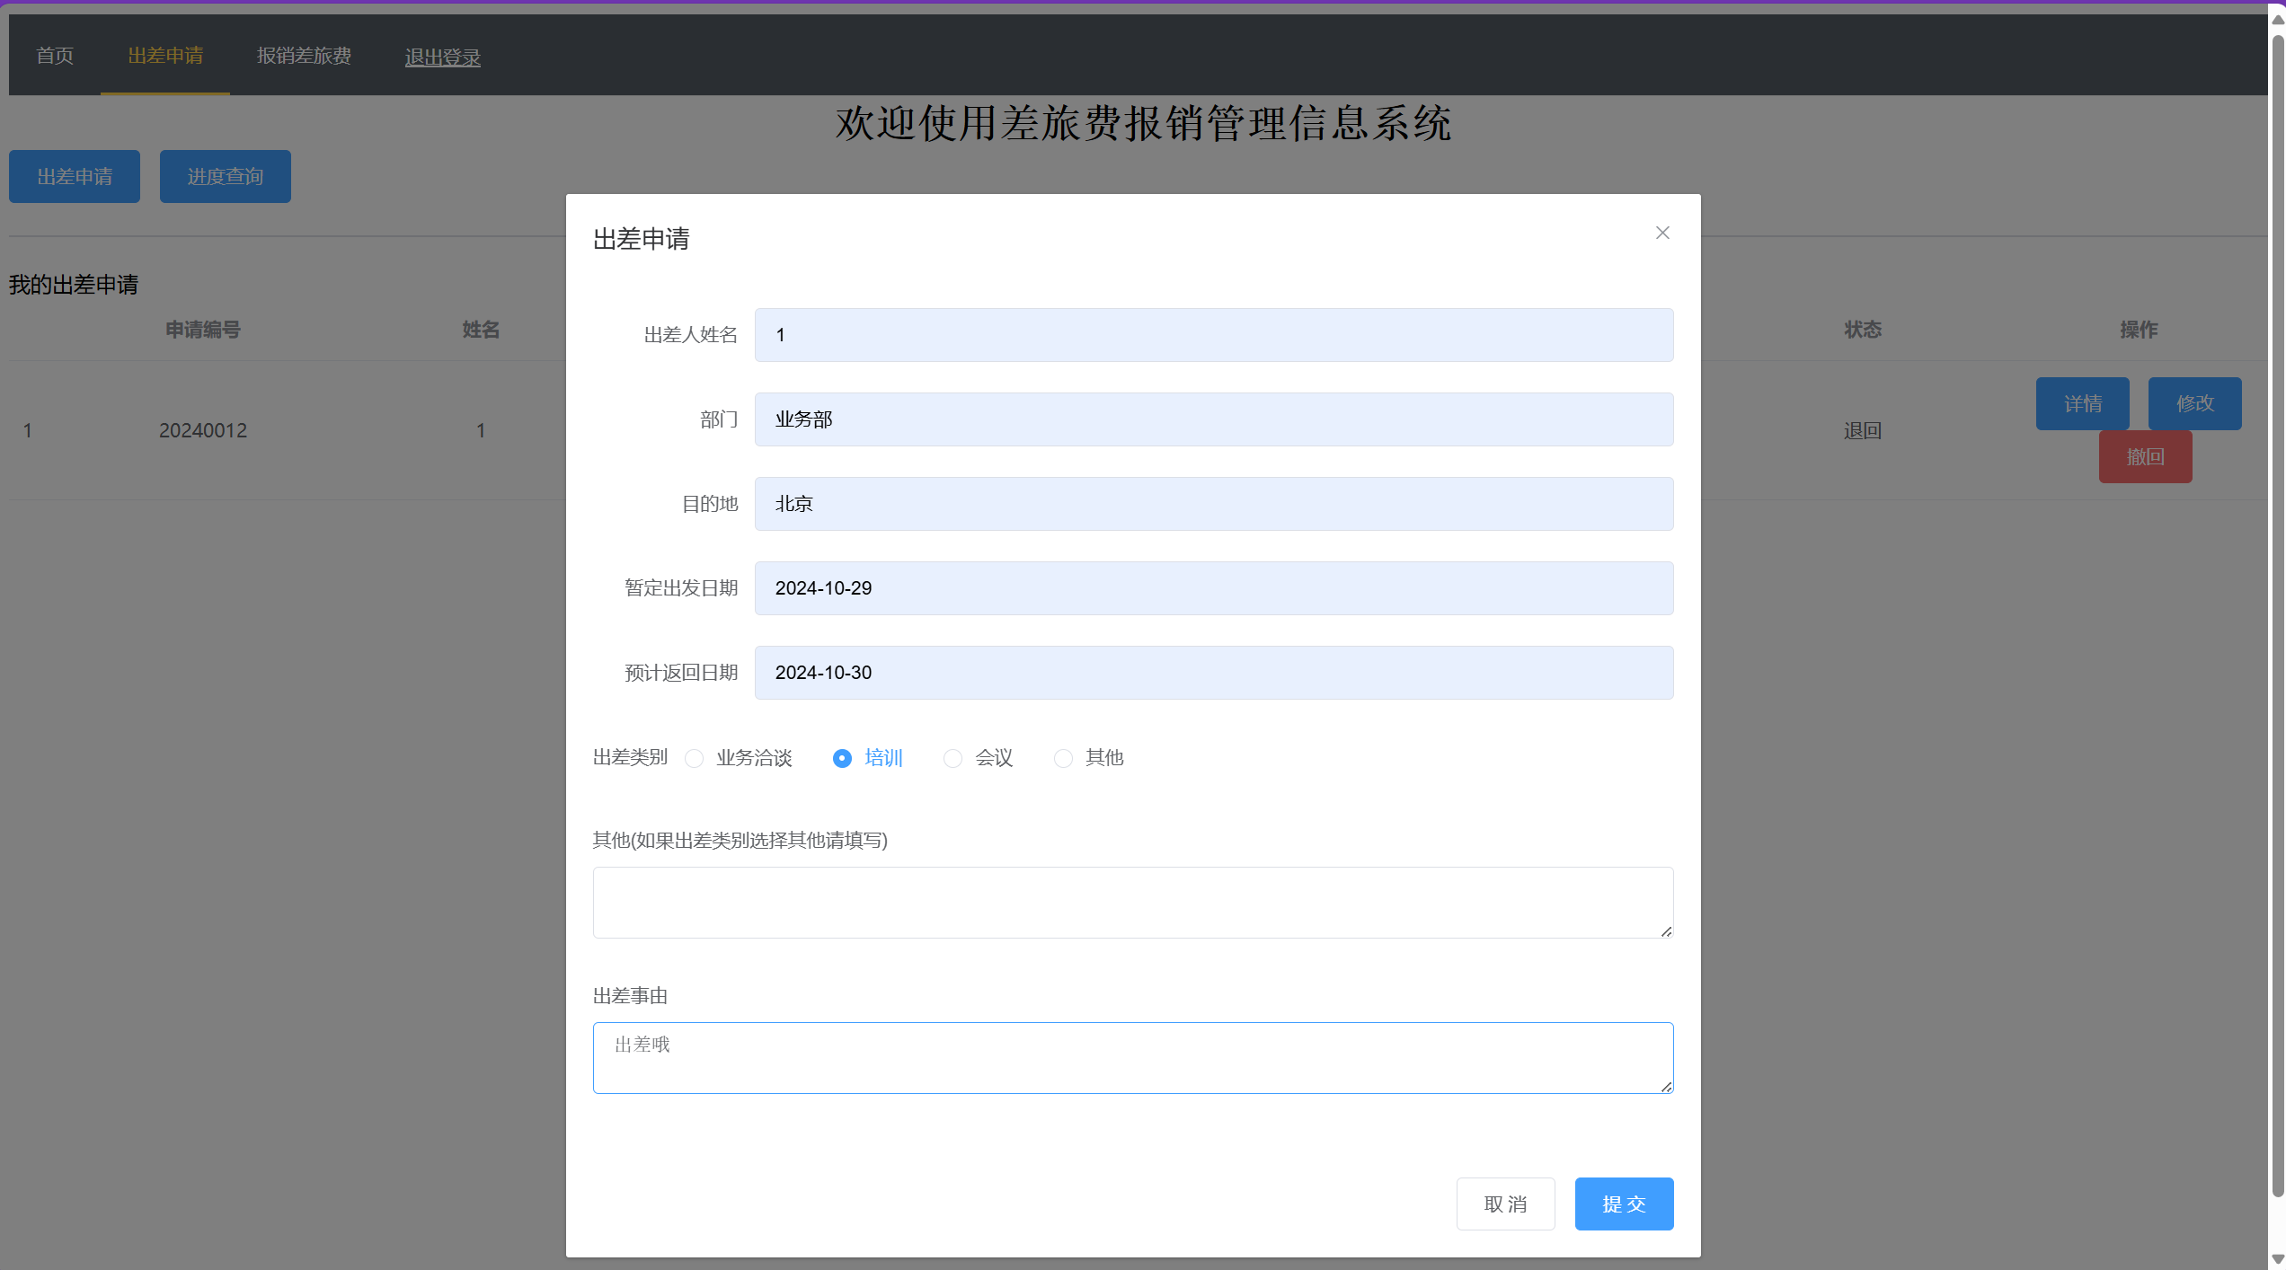
Task: Select the 培训 radio option
Action: [x=842, y=758]
